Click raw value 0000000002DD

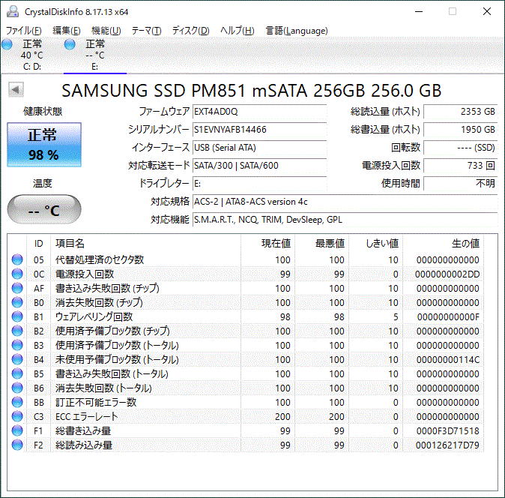click(447, 274)
